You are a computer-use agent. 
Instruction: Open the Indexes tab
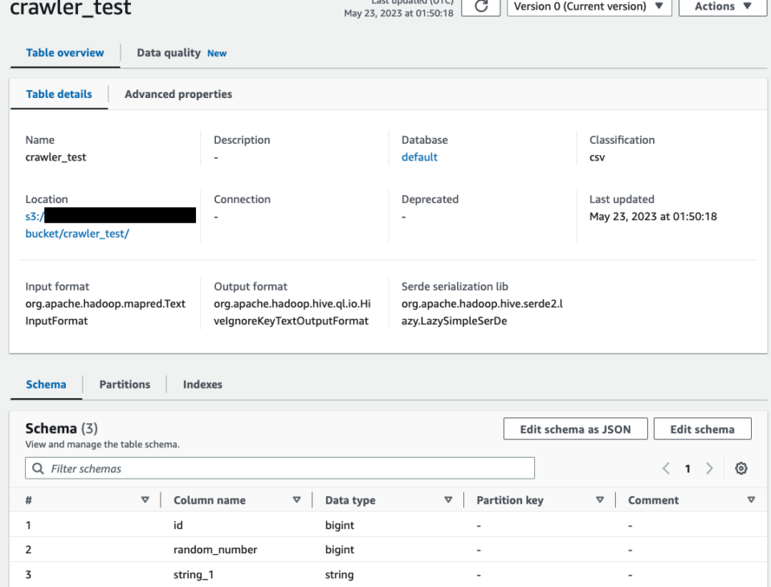[x=202, y=385]
